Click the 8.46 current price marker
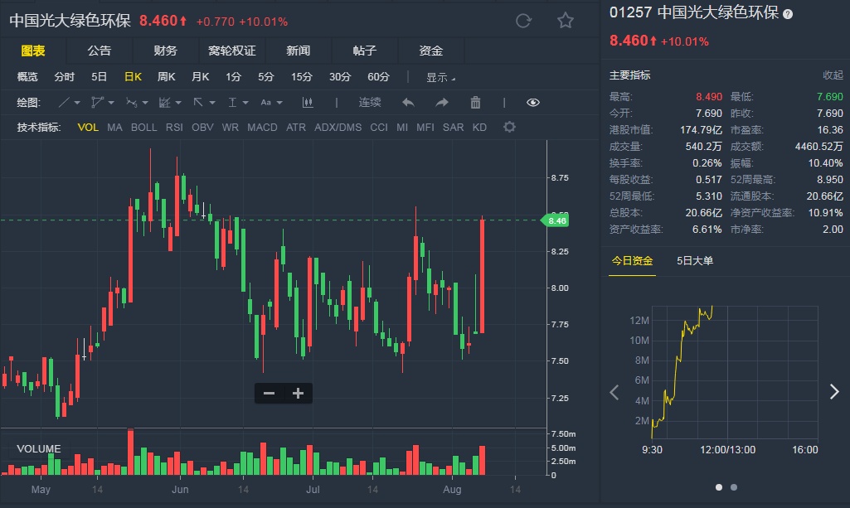Image resolution: width=850 pixels, height=508 pixels. [555, 220]
